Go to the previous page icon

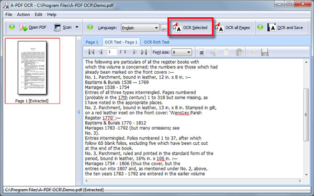coord(100,52)
